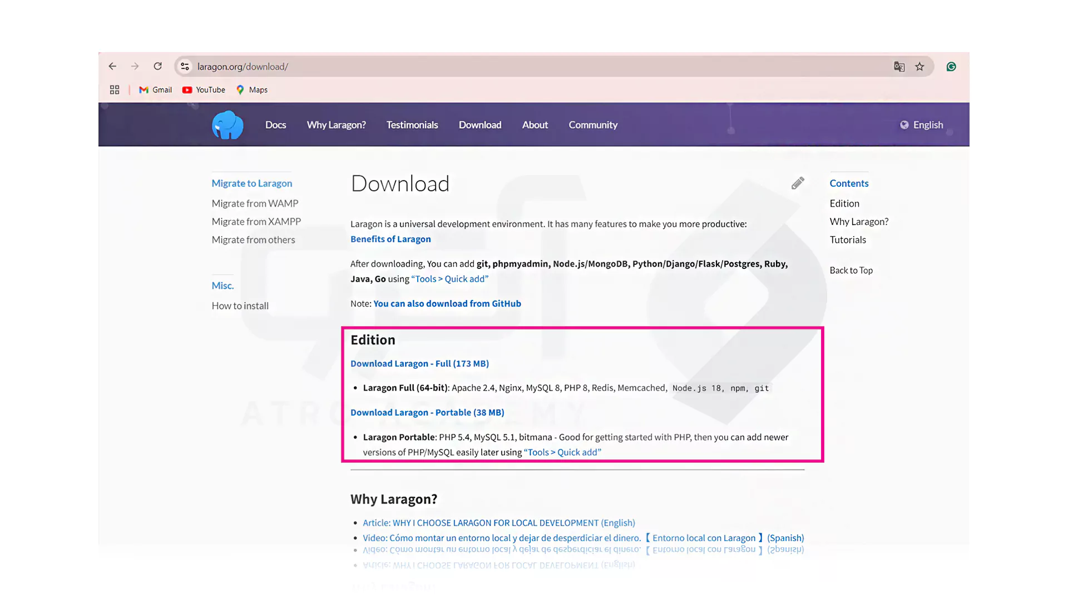1068x600 pixels.
Task: Click the edit pencil icon
Action: click(x=798, y=183)
